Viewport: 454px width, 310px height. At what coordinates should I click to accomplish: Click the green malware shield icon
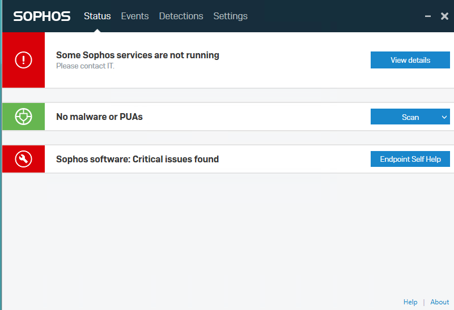23,117
